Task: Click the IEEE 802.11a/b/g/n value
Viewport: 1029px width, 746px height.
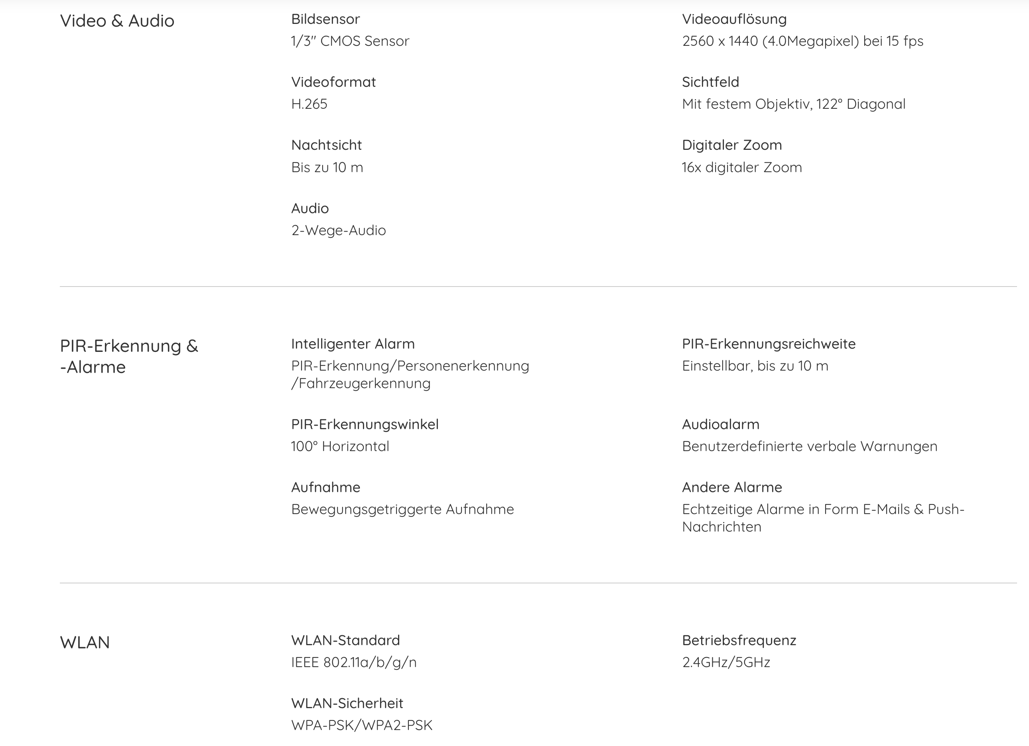Action: click(353, 663)
